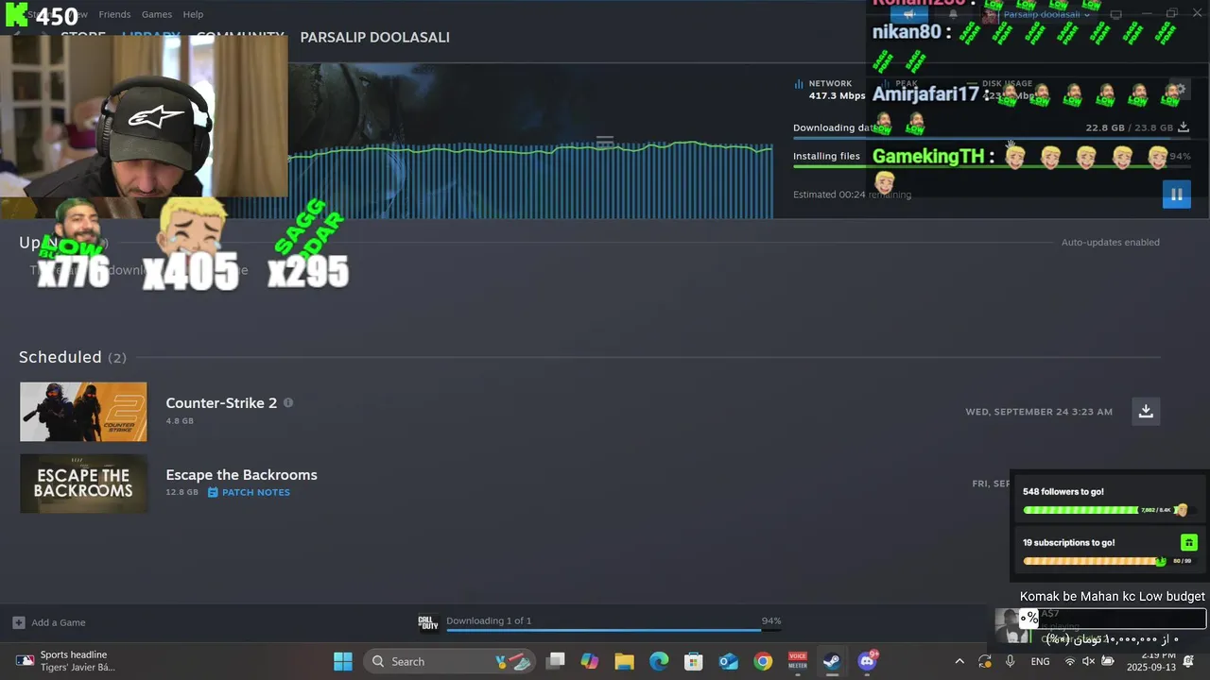Click Add a Game button
The image size is (1210, 680).
(49, 622)
